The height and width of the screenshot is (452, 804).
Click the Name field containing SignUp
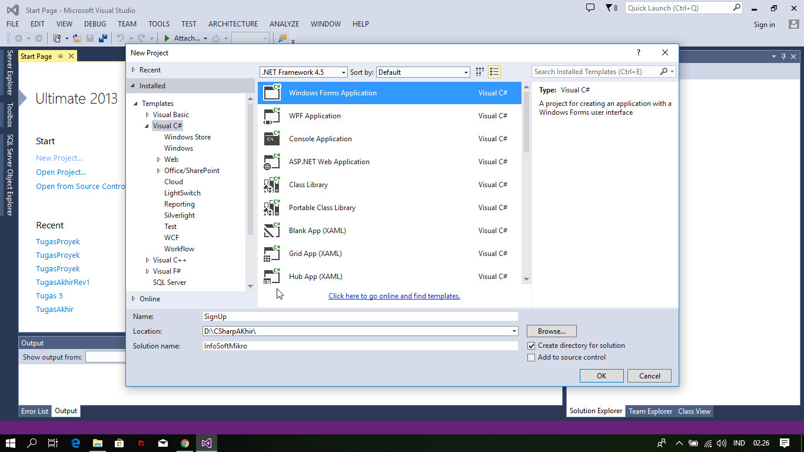pos(360,317)
